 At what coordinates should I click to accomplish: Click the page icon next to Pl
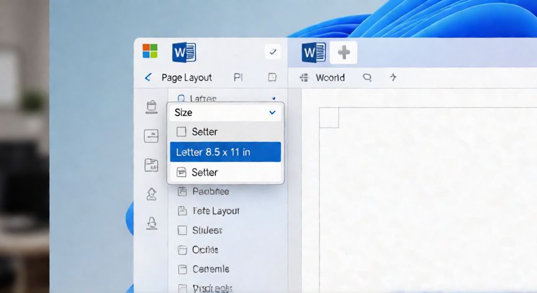[272, 77]
